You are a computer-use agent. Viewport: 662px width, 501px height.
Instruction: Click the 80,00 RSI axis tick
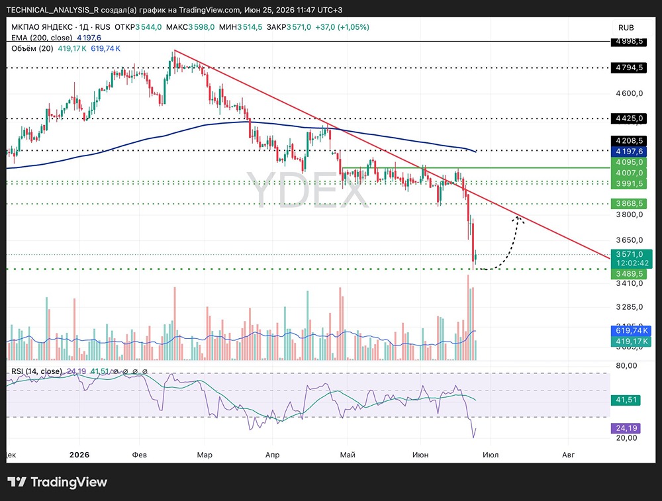626,365
